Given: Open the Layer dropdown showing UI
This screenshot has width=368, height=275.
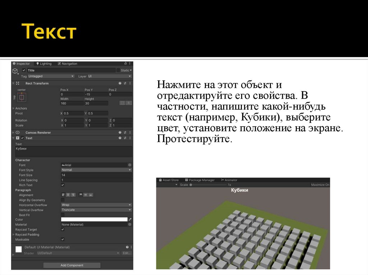Looking at the screenshot, I should tap(110, 76).
